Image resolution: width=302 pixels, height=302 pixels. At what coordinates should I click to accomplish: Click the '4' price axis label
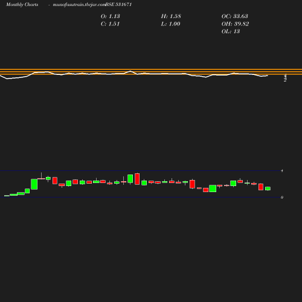coord(282,171)
